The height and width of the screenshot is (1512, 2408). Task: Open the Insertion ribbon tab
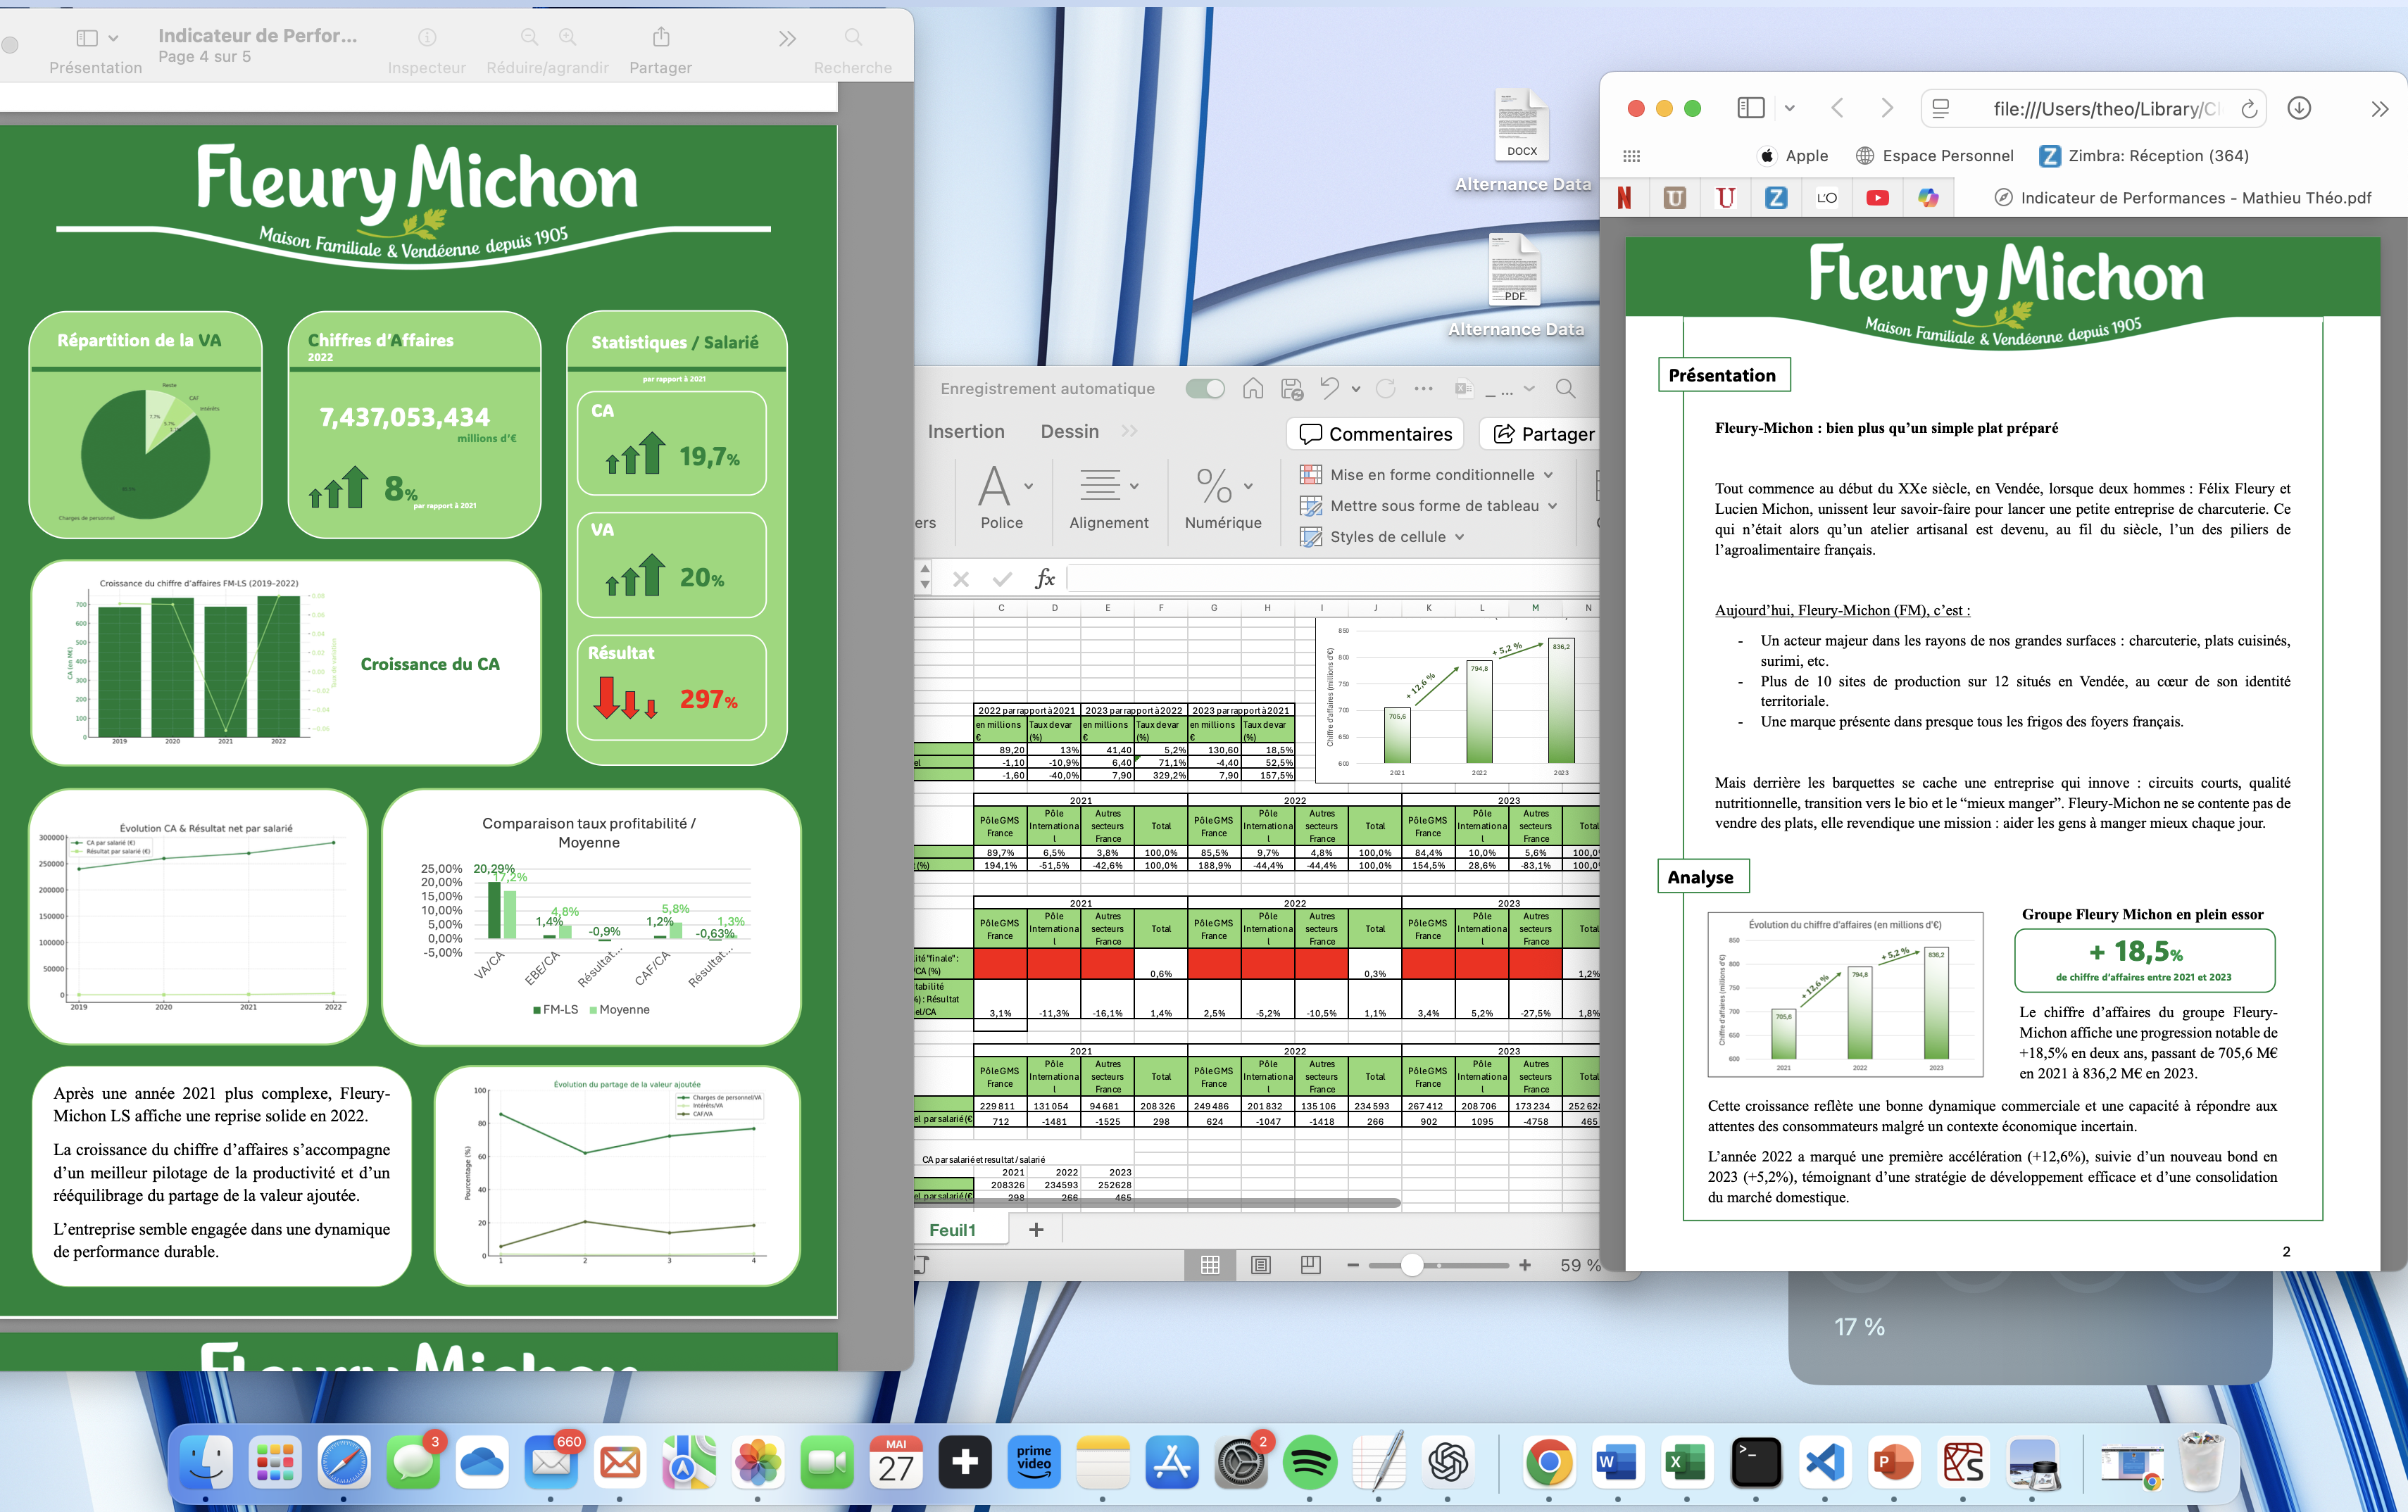tap(965, 431)
